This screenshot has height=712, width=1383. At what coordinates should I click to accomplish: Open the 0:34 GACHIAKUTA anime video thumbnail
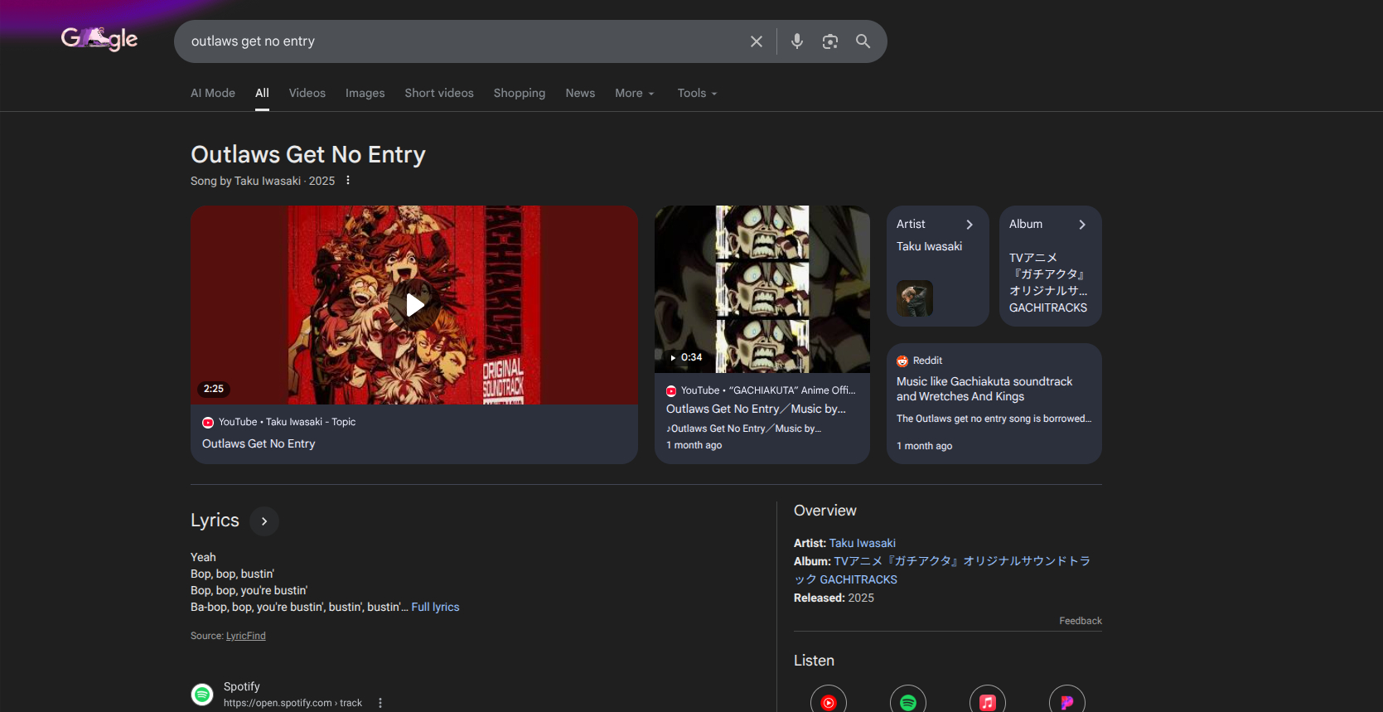point(762,288)
